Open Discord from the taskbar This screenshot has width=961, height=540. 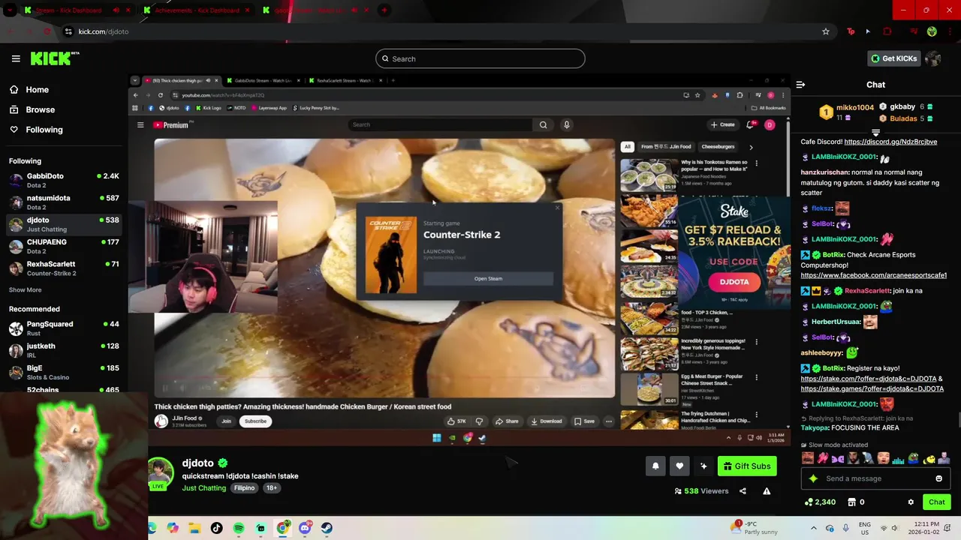(304, 528)
